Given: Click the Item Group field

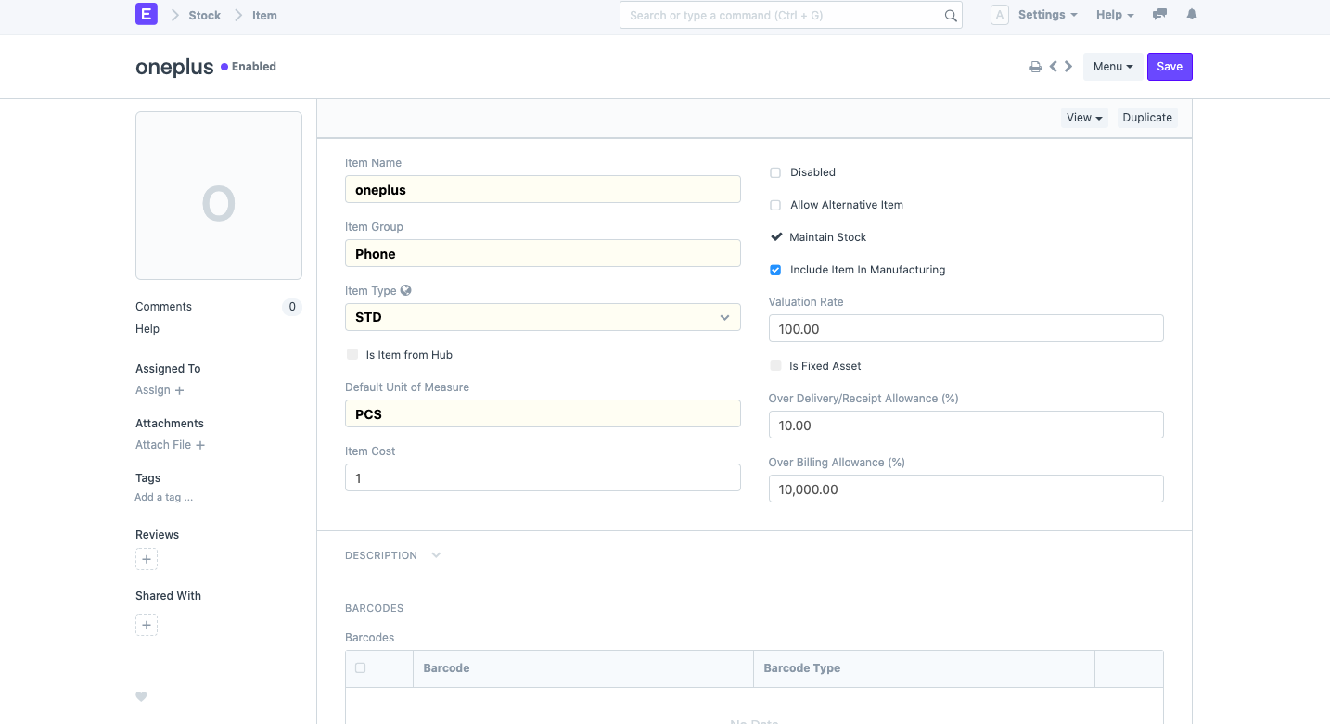Looking at the screenshot, I should click(x=543, y=253).
